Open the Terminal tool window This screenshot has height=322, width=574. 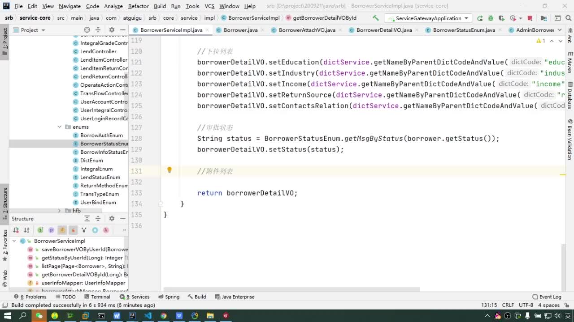click(x=97, y=297)
